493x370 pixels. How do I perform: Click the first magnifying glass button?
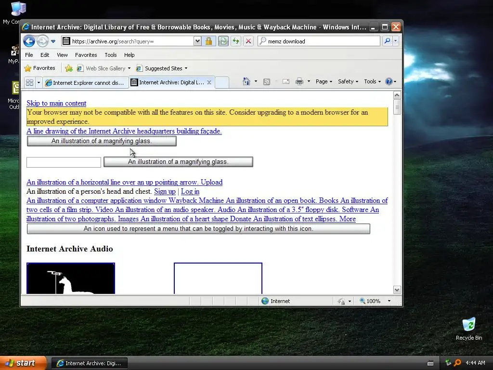pos(102,141)
